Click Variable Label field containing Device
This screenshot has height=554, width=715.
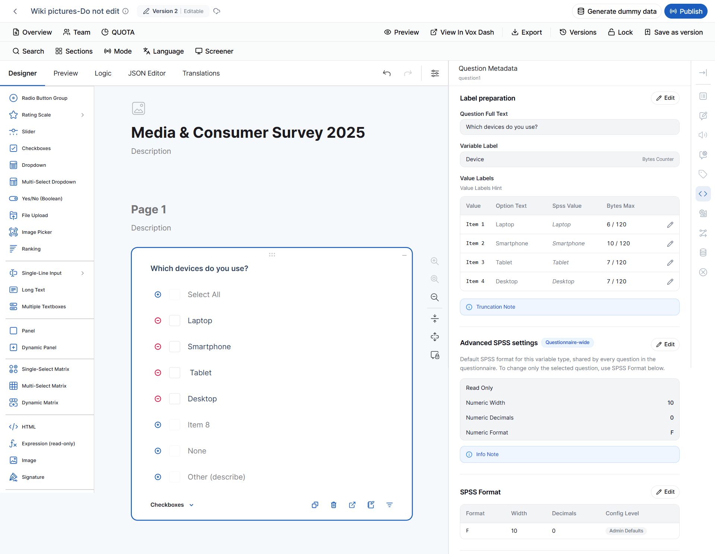click(569, 159)
